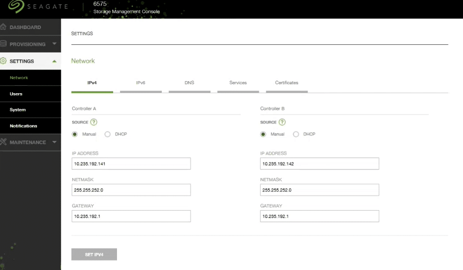This screenshot has height=270, width=463.
Task: Click the Maintenance wrench tools icon
Action: tap(3, 142)
